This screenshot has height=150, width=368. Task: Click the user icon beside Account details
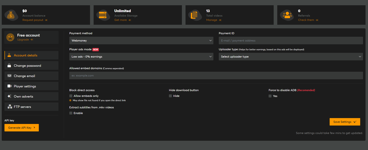tap(9, 55)
